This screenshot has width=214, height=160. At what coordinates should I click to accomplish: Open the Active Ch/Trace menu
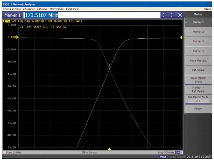point(12,9)
